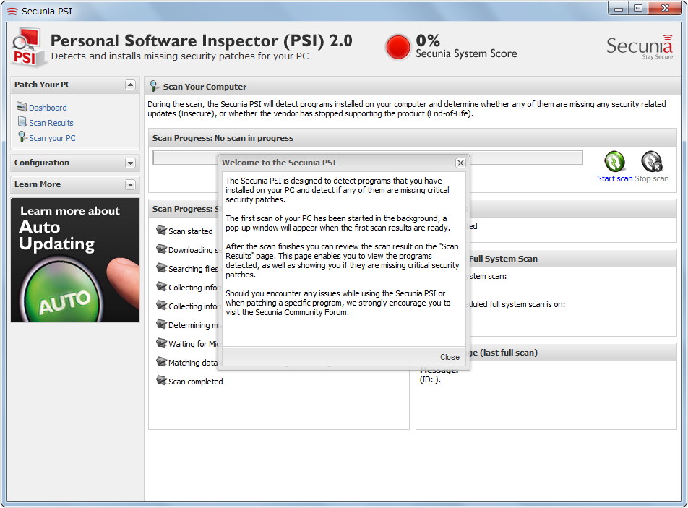The width and height of the screenshot is (688, 508).
Task: Minimize the Secunia PSI window
Action: click(x=619, y=9)
